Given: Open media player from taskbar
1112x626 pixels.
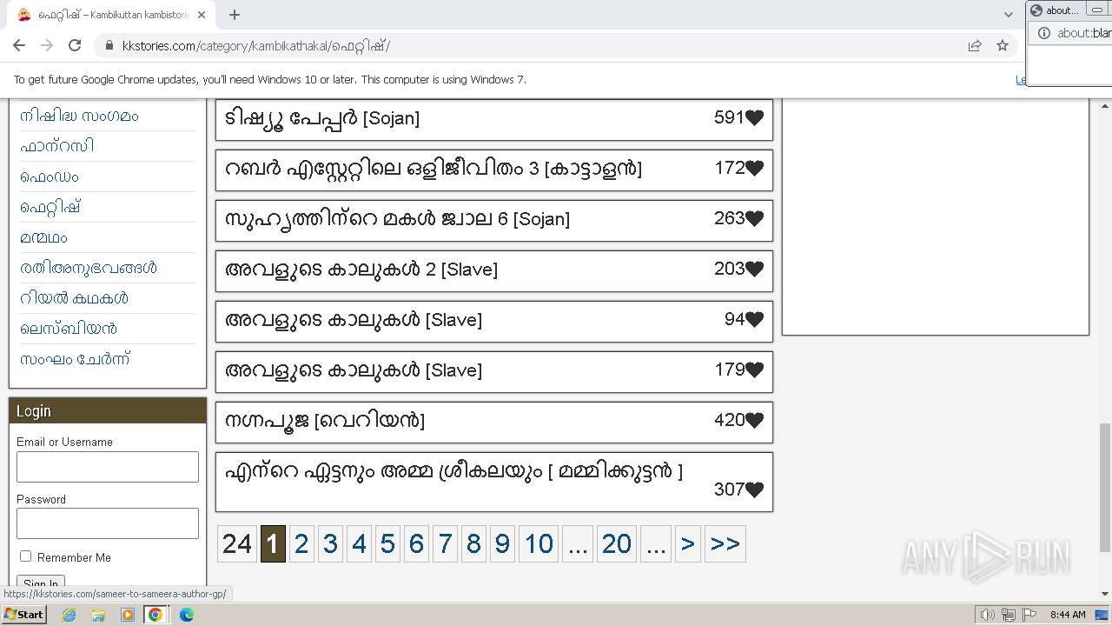Looking at the screenshot, I should [x=127, y=615].
